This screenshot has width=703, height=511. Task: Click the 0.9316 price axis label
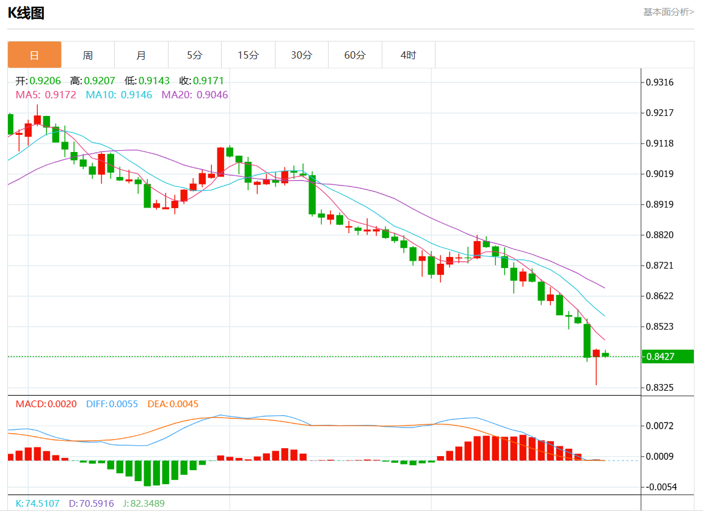[661, 82]
